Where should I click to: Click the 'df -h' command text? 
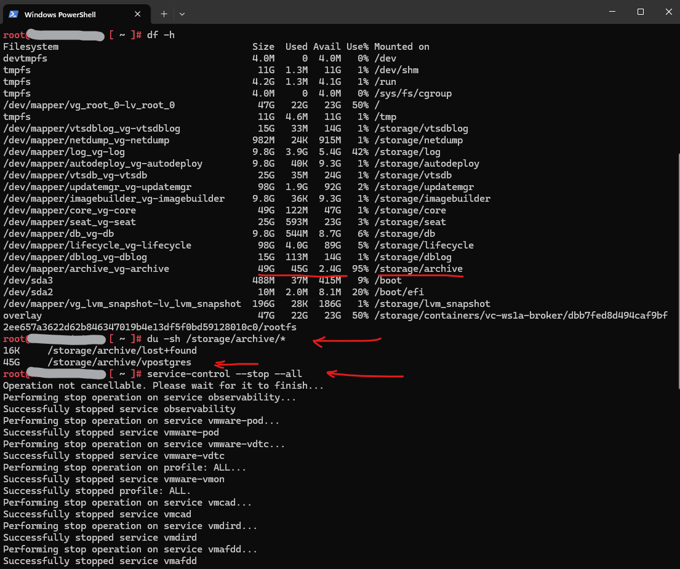(161, 35)
